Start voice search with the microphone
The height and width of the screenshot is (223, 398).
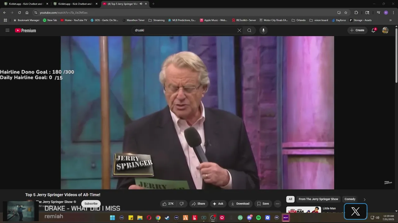(x=263, y=30)
